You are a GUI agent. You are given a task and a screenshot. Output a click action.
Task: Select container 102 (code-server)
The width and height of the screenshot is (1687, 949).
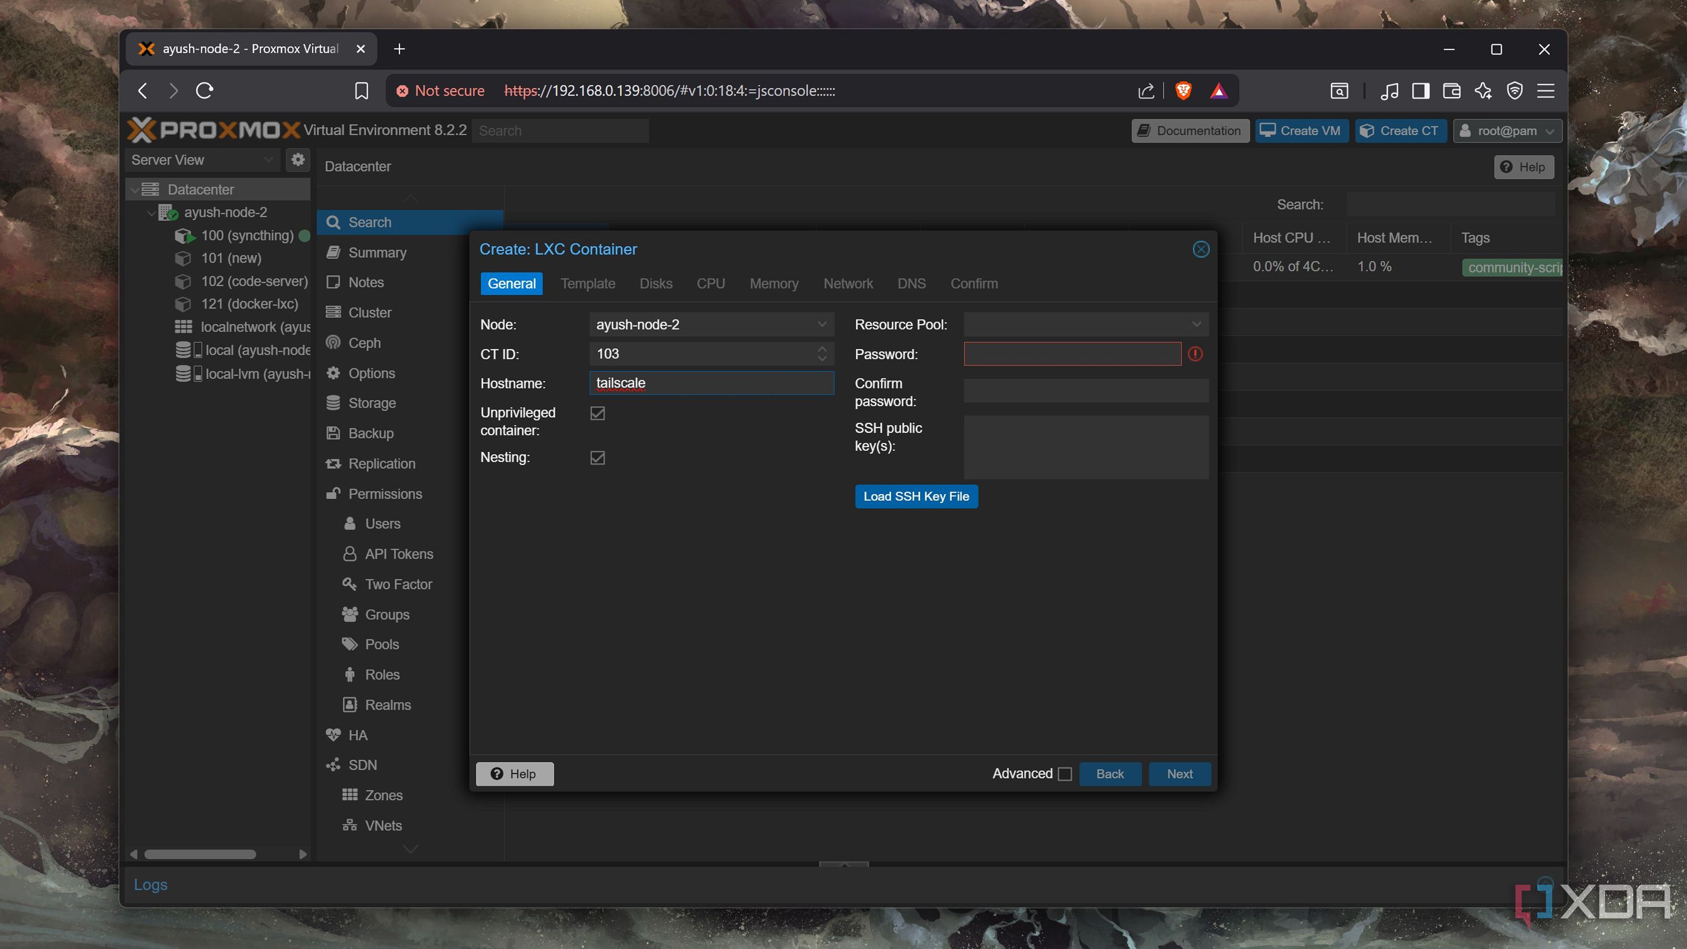[254, 282]
